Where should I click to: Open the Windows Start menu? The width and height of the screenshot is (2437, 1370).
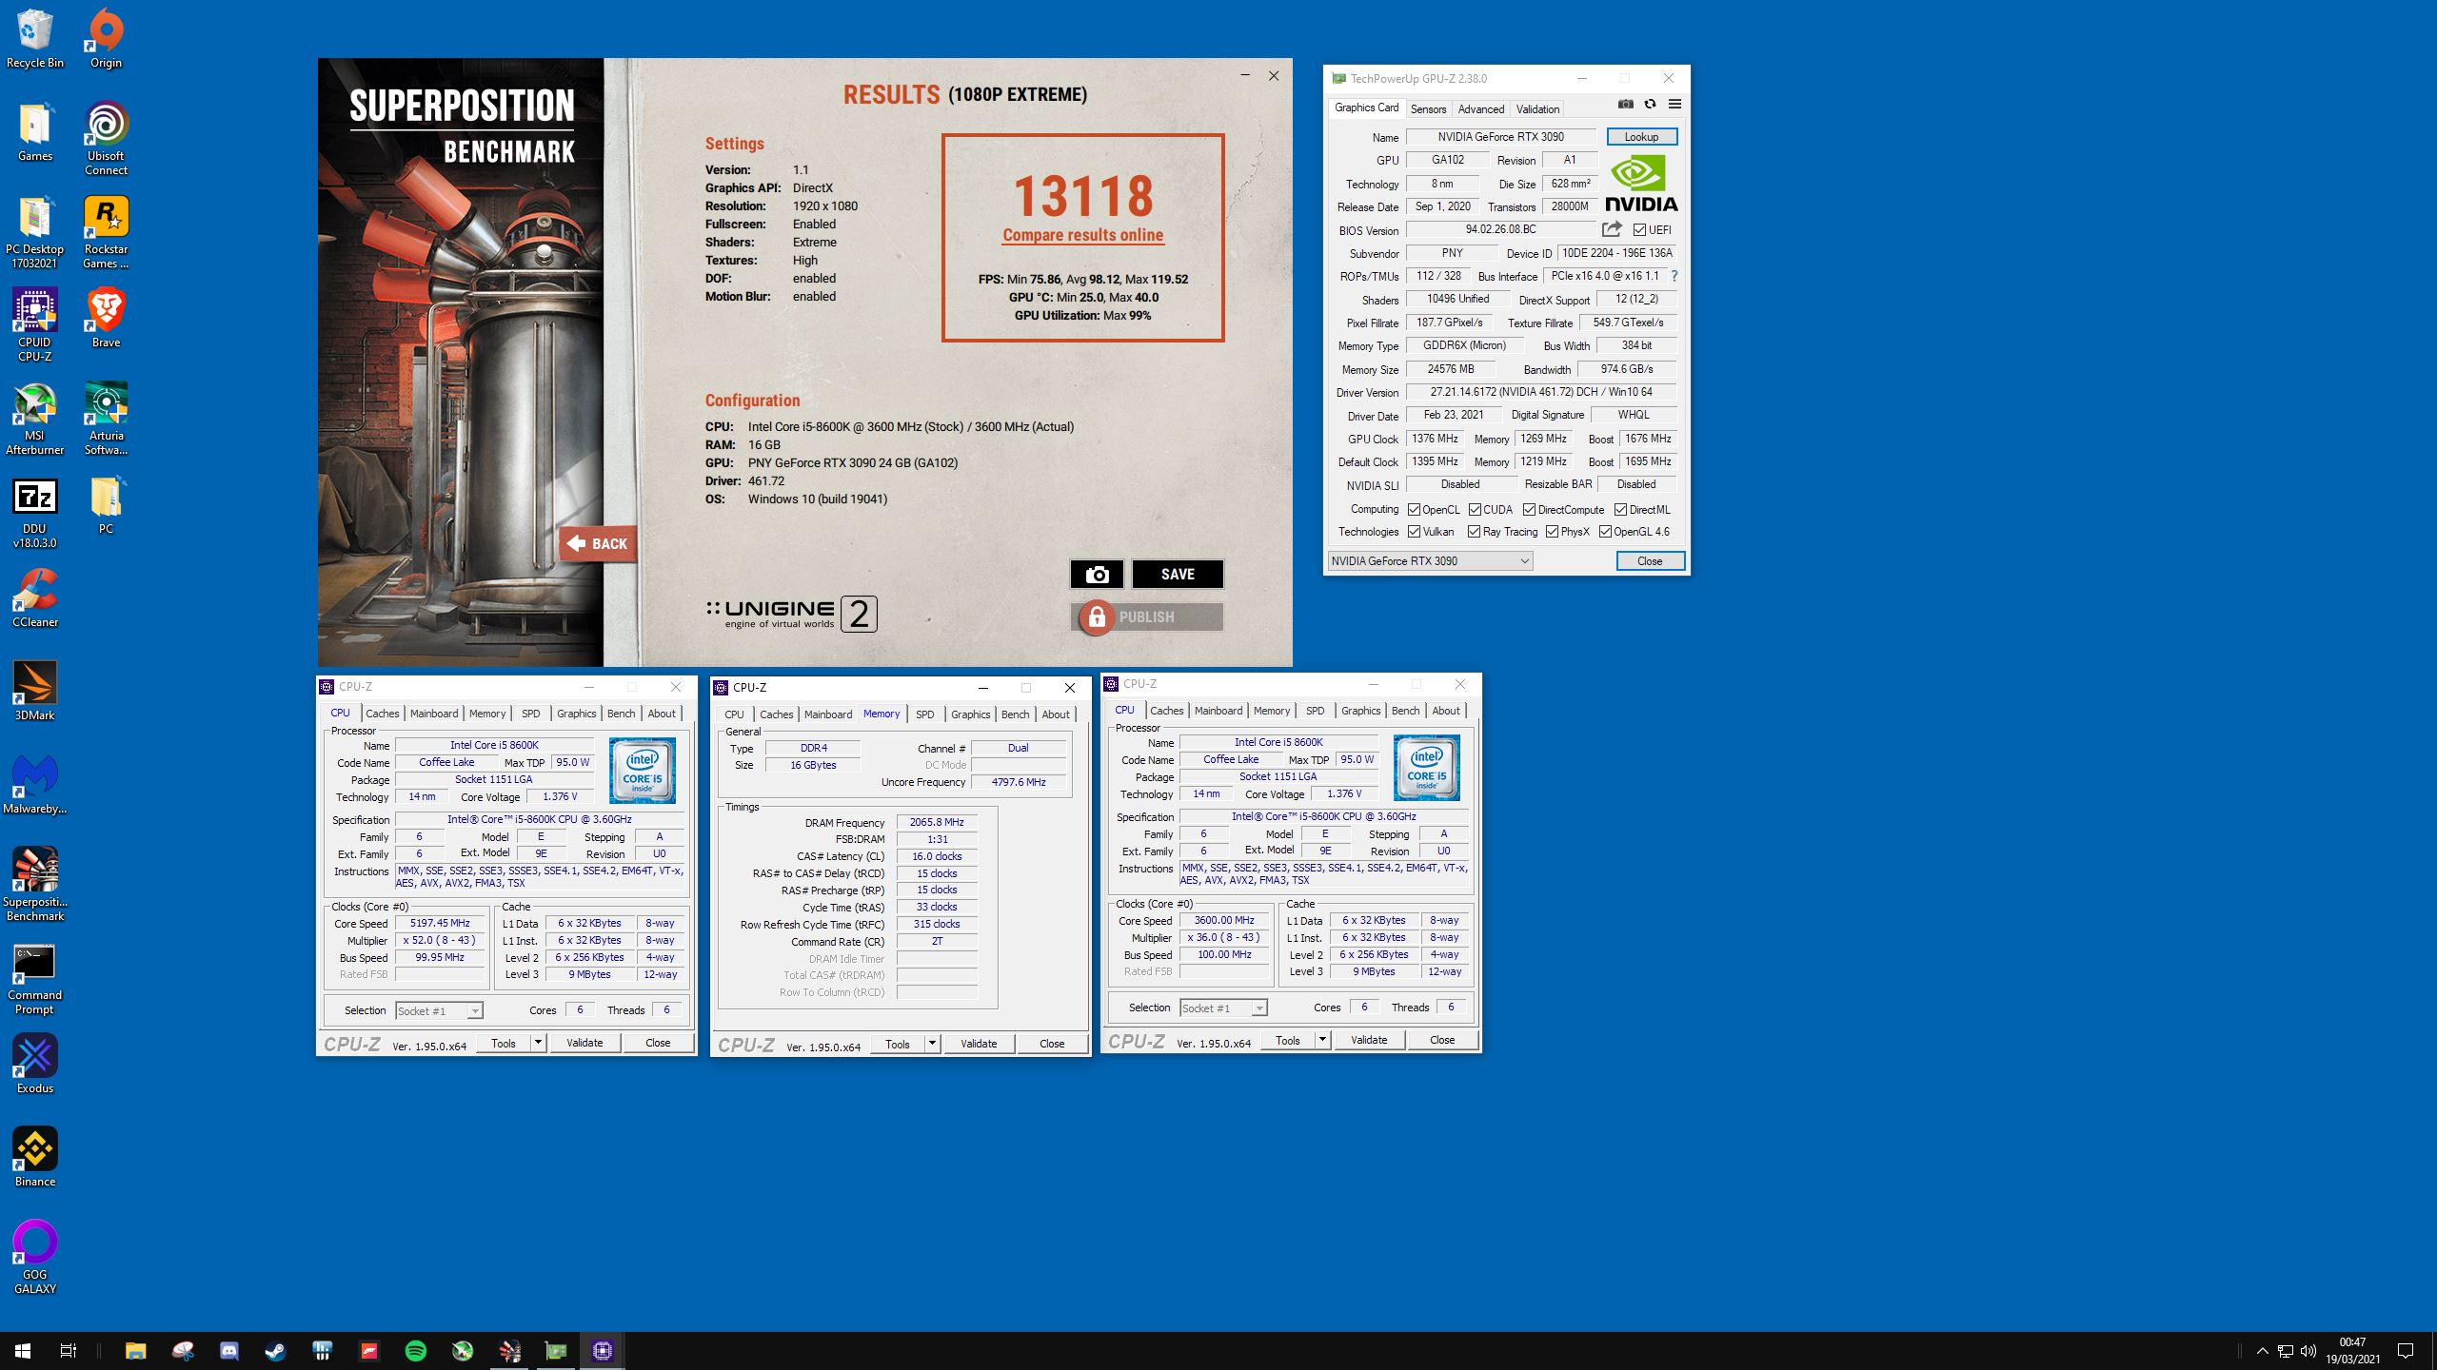[23, 1351]
